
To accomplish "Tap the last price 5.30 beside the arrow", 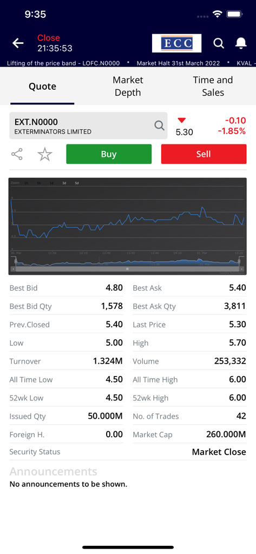I will (x=184, y=132).
